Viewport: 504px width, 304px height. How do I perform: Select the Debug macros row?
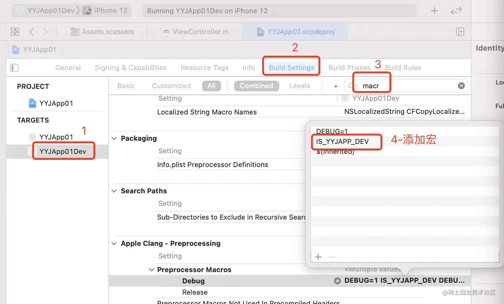193,281
